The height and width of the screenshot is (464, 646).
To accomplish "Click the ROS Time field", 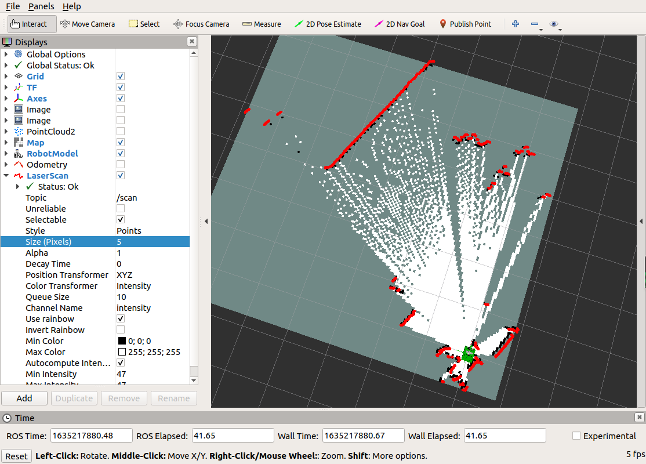I will click(92, 436).
